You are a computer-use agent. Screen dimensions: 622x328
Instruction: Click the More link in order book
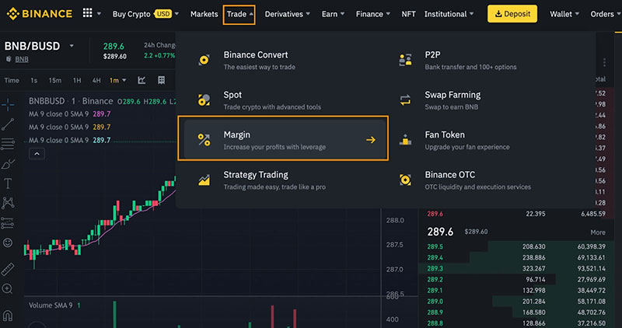597,232
